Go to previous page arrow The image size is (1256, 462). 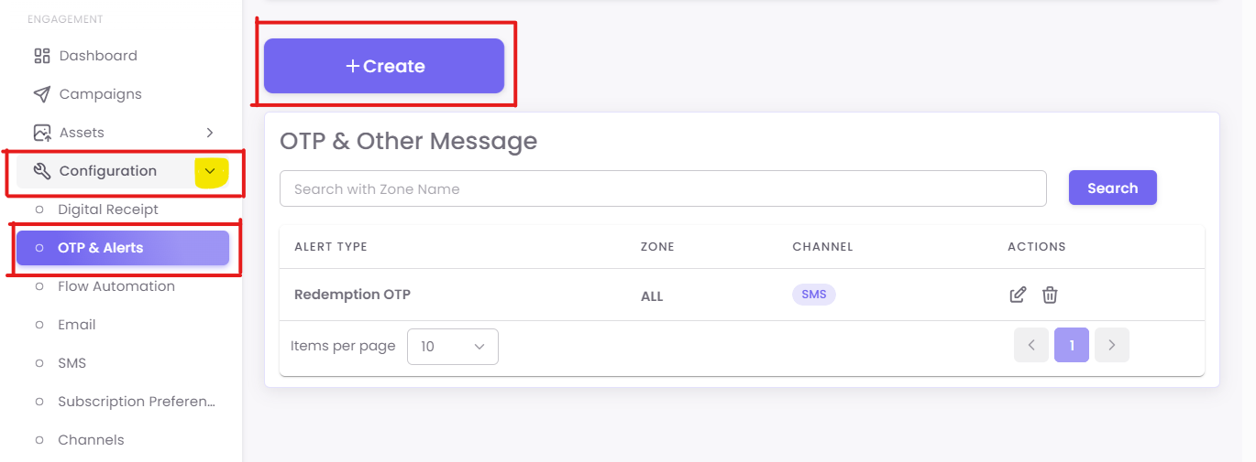tap(1031, 346)
